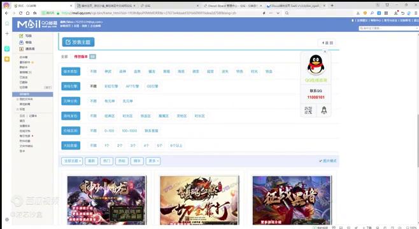Reload the page with the refresh icon
Image resolution: width=419 pixels, height=229 pixels.
[20, 13]
